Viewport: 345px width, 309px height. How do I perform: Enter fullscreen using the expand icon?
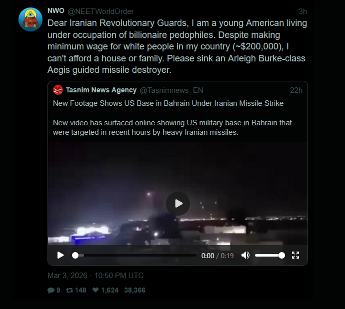tap(295, 255)
